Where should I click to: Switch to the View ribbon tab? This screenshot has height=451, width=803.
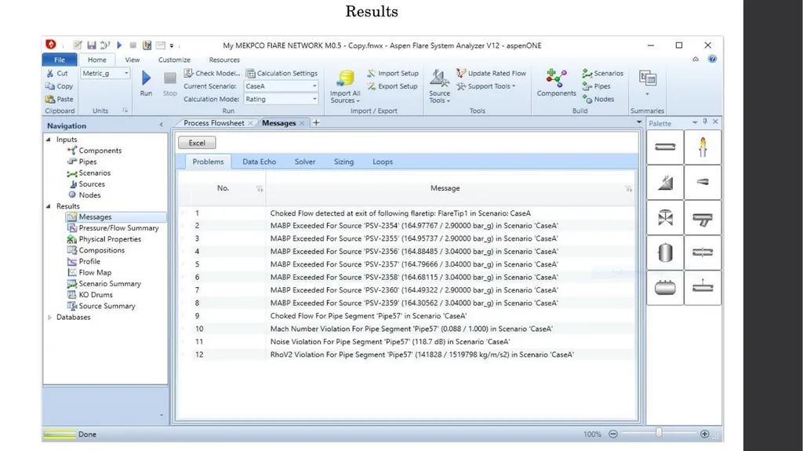click(132, 60)
